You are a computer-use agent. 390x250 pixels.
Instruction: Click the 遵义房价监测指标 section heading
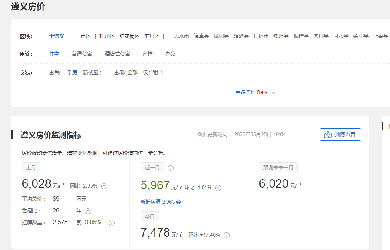pos(51,135)
